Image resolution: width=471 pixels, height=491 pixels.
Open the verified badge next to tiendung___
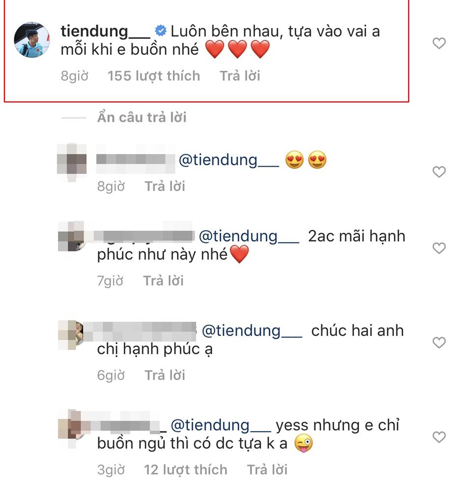point(160,32)
